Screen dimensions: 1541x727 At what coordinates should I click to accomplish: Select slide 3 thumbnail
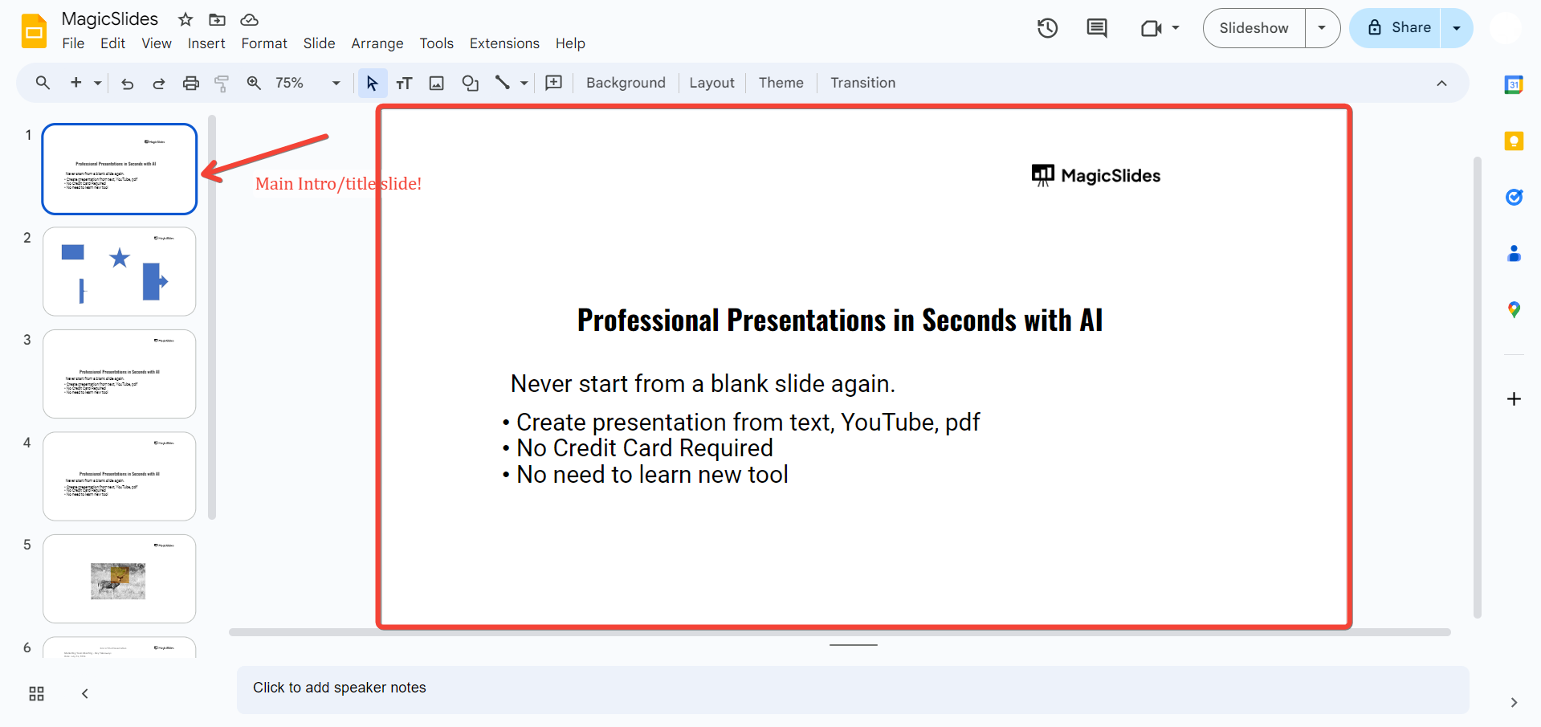point(120,374)
